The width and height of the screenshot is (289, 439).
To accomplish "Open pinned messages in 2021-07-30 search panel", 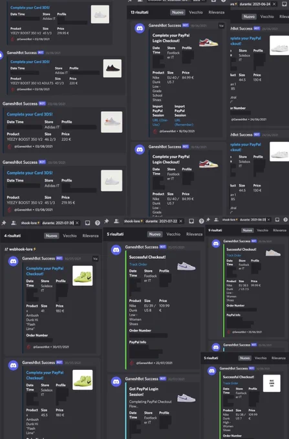I will (x=4, y=223).
